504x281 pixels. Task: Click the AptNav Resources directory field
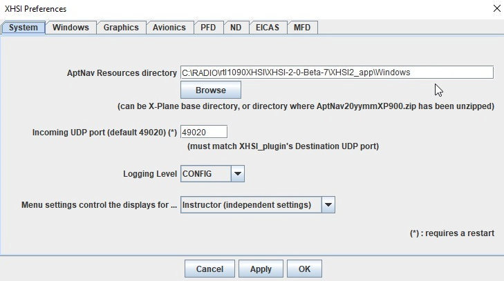click(x=337, y=72)
